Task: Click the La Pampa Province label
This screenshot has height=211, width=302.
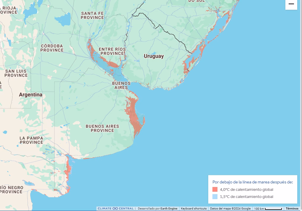Action: 31,140
